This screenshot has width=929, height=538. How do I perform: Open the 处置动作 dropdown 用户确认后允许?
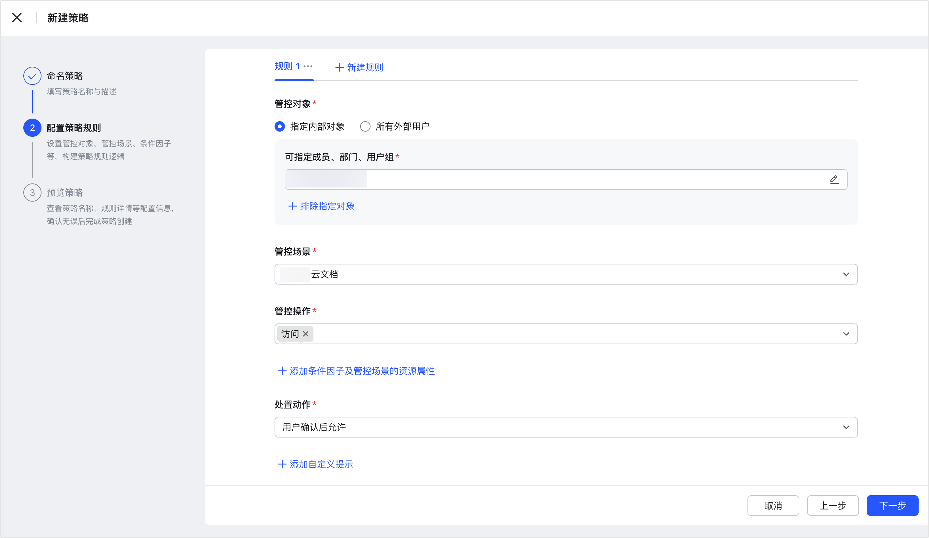566,427
